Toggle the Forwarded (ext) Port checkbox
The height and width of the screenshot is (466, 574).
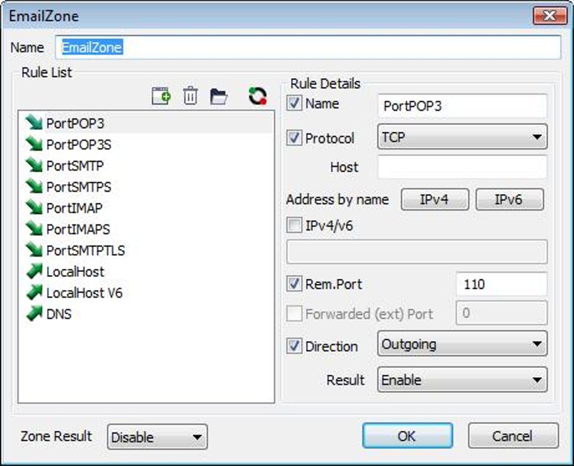294,313
